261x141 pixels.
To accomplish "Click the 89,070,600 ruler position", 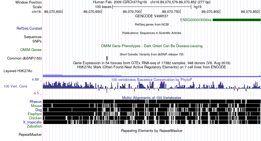I will point(53,12).
